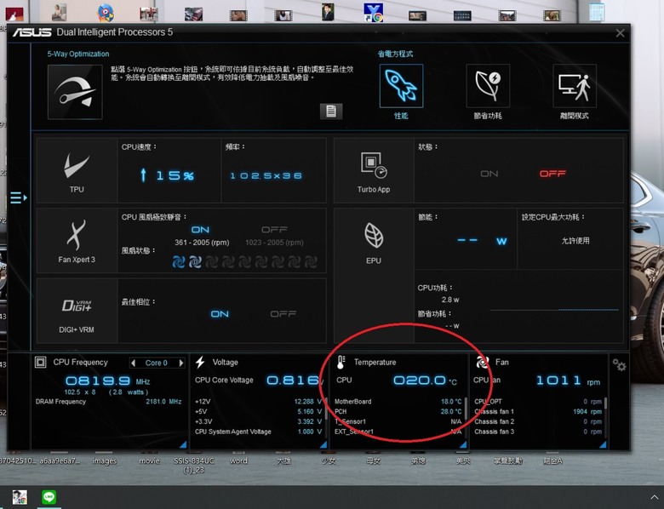Click the CPU_OPT fan row

point(538,402)
